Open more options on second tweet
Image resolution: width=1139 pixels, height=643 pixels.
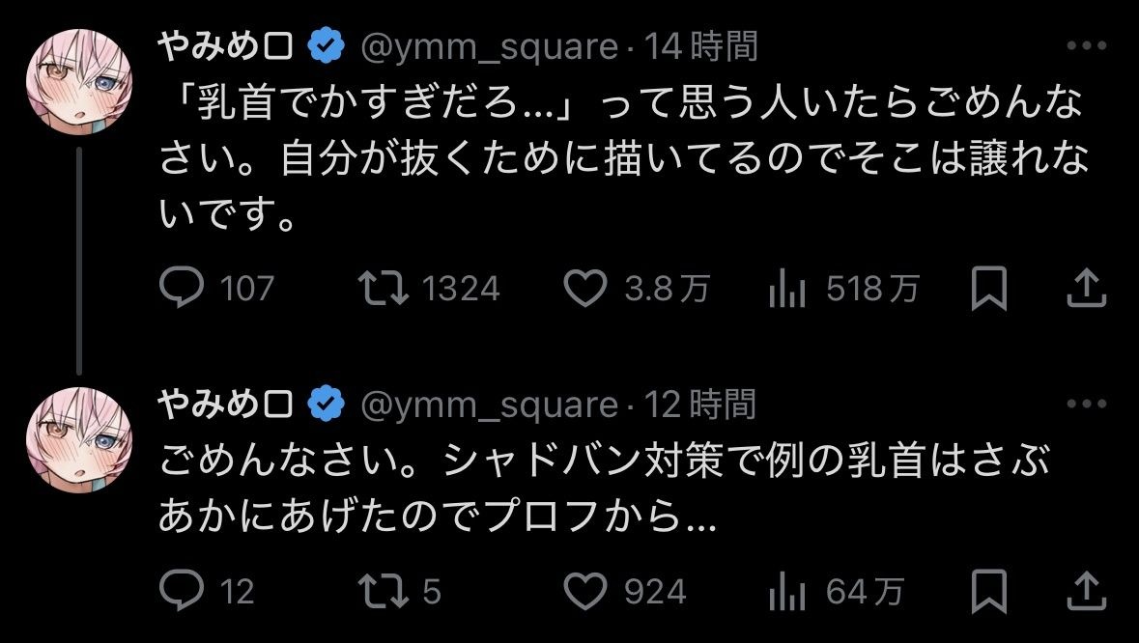pyautogui.click(x=1086, y=405)
